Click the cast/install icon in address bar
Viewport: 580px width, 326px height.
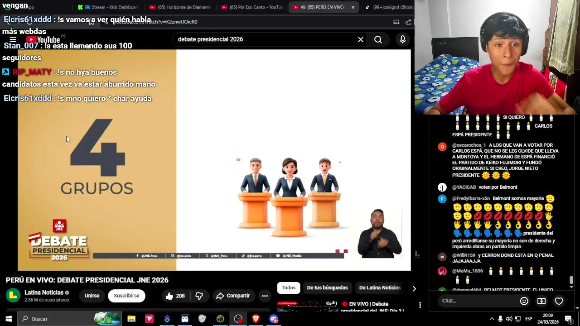396,22
